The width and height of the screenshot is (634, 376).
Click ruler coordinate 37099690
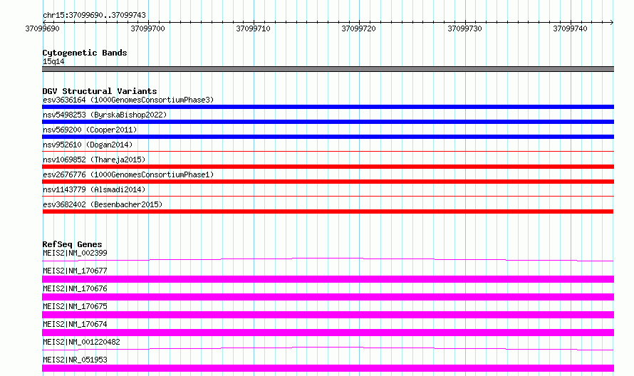[x=42, y=28]
